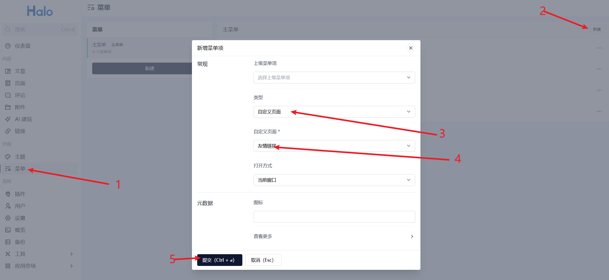Click the Attachments folder icon in sidebar
Viewport: 609px width, 280px height.
tap(8, 107)
